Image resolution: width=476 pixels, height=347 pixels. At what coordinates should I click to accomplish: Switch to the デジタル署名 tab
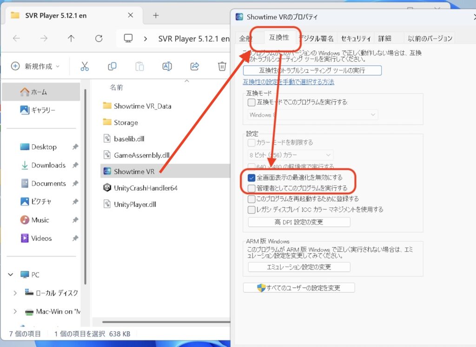coord(316,39)
